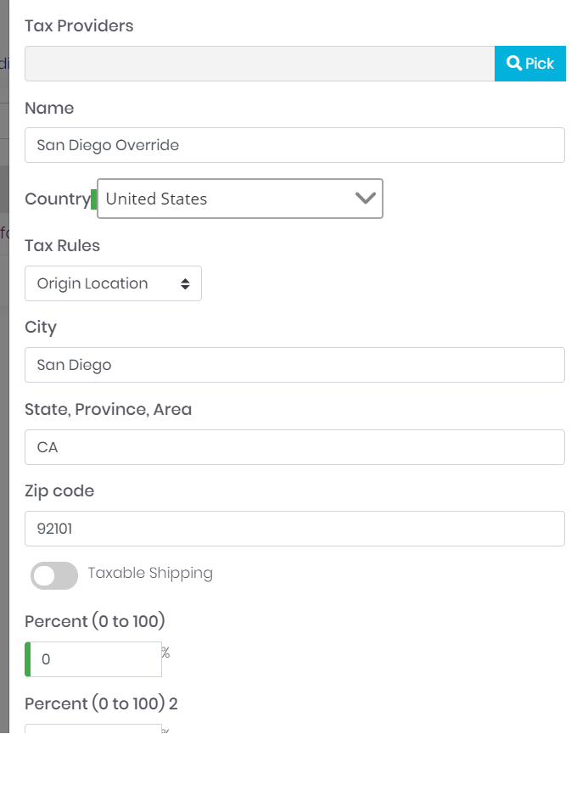Screen dimensions: 571x790
Task: Click the State field containing CA
Action: point(294,447)
